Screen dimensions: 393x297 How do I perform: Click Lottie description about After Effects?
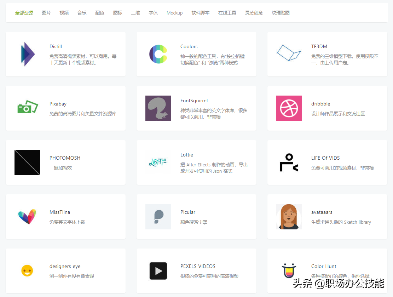point(214,168)
